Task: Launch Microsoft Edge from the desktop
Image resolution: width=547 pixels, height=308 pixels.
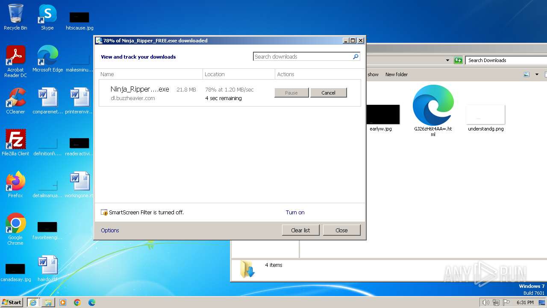Action: [x=47, y=59]
